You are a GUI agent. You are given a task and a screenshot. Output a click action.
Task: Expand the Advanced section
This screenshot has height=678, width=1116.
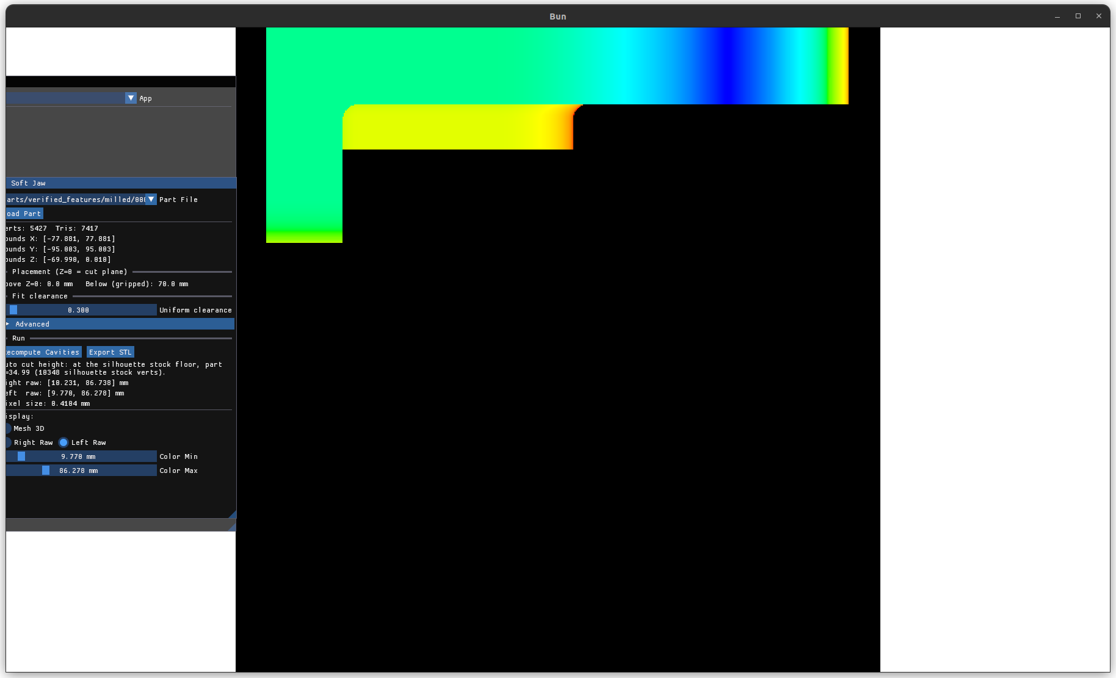click(120, 324)
